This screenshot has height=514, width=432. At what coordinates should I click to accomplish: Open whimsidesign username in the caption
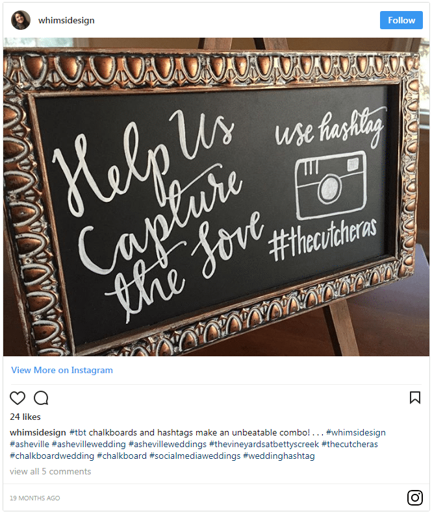[38, 432]
